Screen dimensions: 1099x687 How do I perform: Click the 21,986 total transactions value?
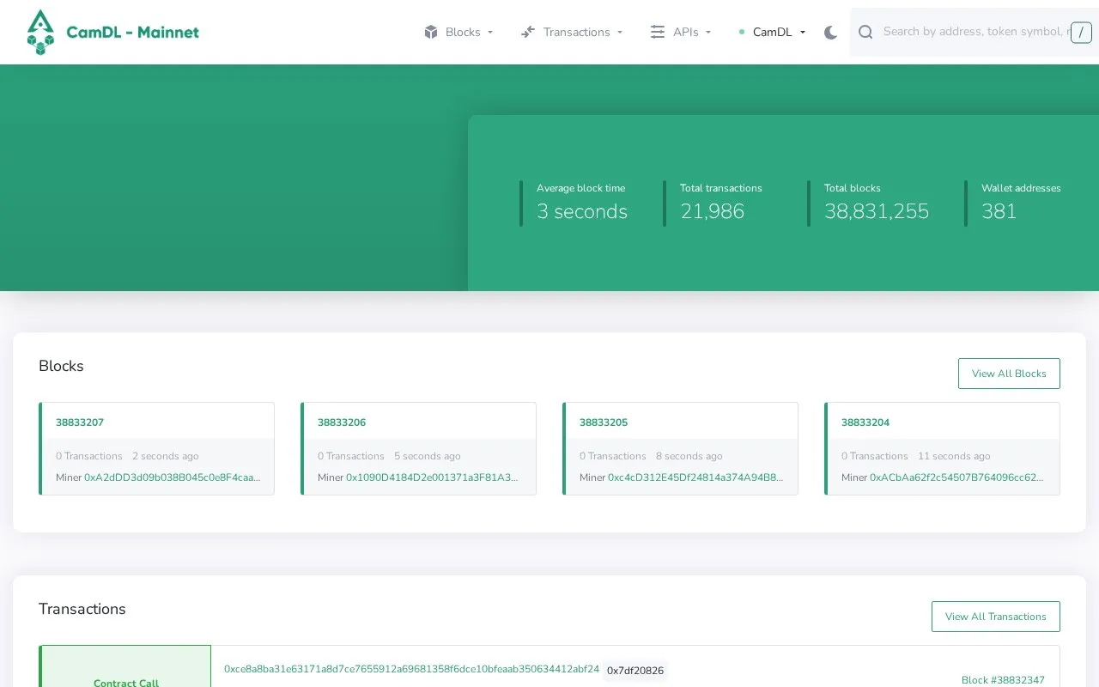[713, 211]
